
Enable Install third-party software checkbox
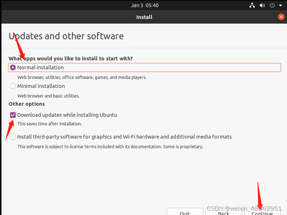[13, 137]
